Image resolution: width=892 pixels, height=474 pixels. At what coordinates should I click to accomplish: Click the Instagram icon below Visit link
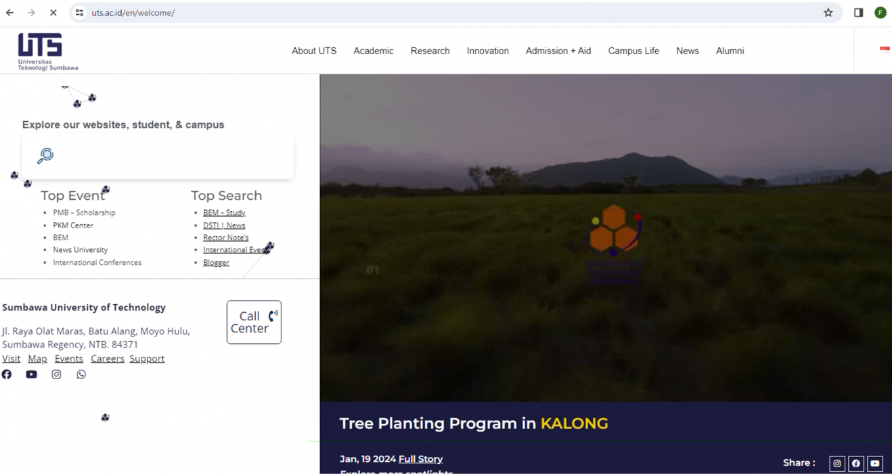pos(56,374)
